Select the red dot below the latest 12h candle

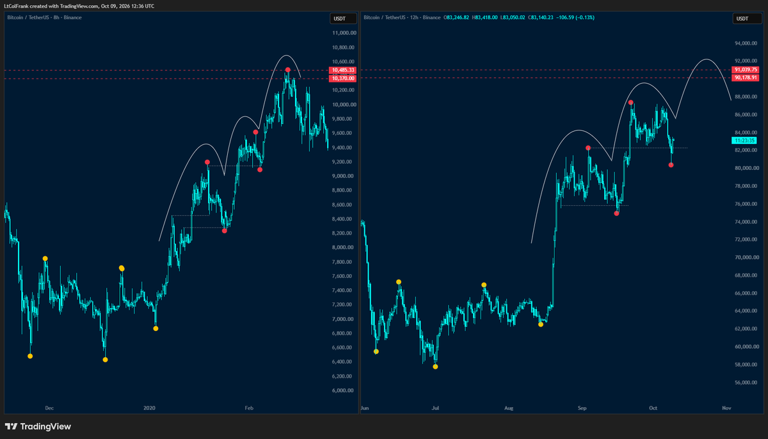(671, 165)
